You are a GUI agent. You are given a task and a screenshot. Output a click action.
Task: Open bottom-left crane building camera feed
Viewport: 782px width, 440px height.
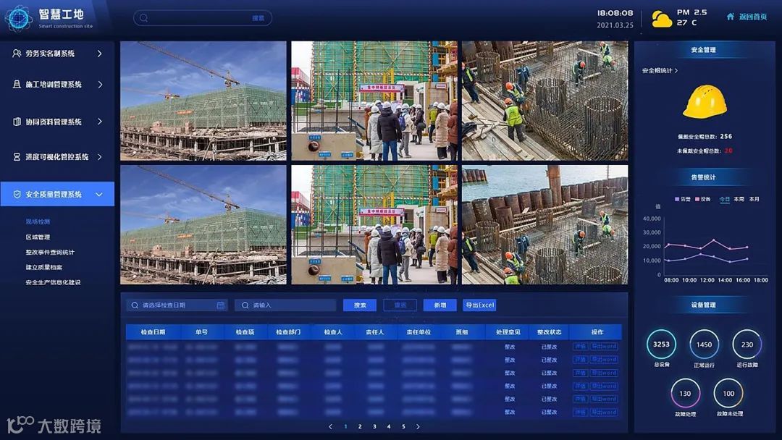(x=203, y=225)
